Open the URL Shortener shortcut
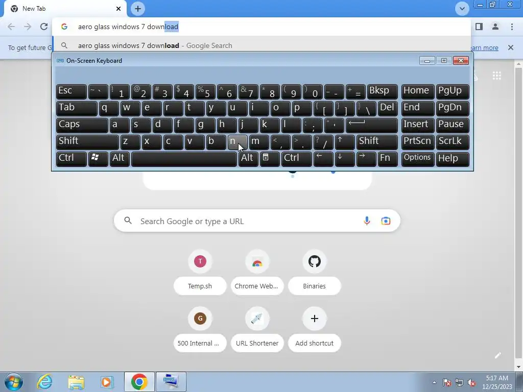Viewport: 523px width, 392px height. [x=257, y=330]
